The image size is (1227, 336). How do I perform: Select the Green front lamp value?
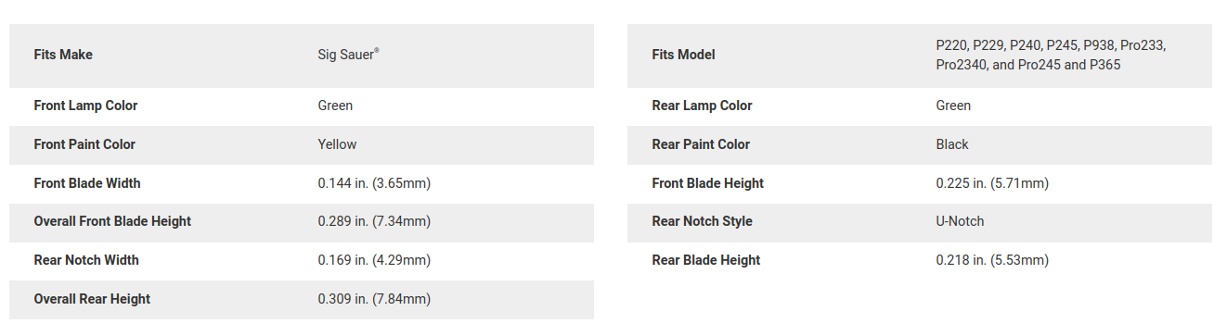(335, 106)
